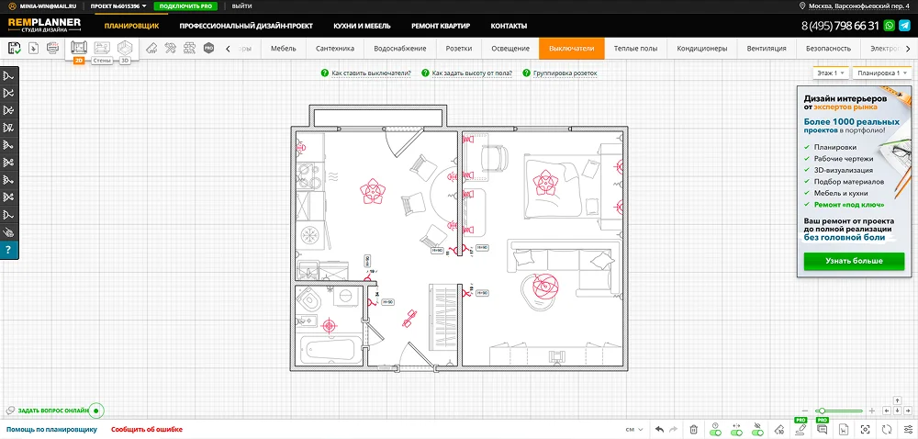Select the 2D plan view icon

point(79,48)
